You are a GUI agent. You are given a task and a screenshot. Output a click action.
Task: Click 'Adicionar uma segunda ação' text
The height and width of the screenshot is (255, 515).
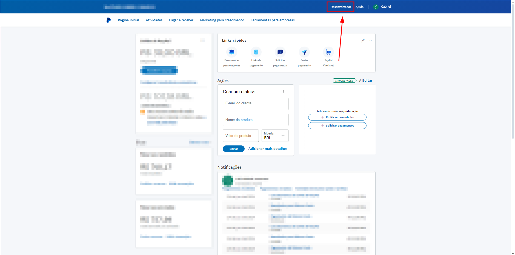337,111
